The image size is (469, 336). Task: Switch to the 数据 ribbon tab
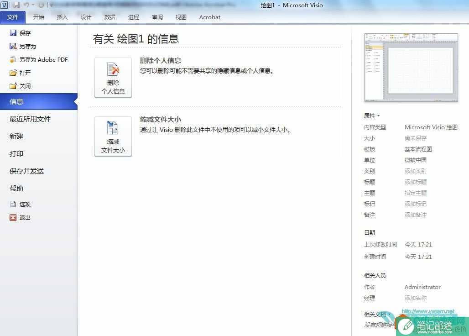coord(110,17)
